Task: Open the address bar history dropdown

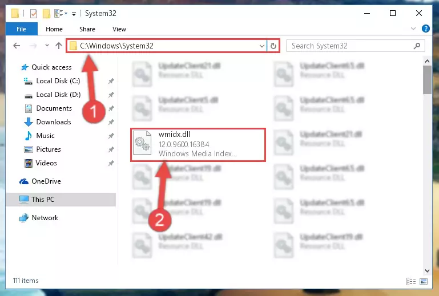Action: (x=262, y=46)
